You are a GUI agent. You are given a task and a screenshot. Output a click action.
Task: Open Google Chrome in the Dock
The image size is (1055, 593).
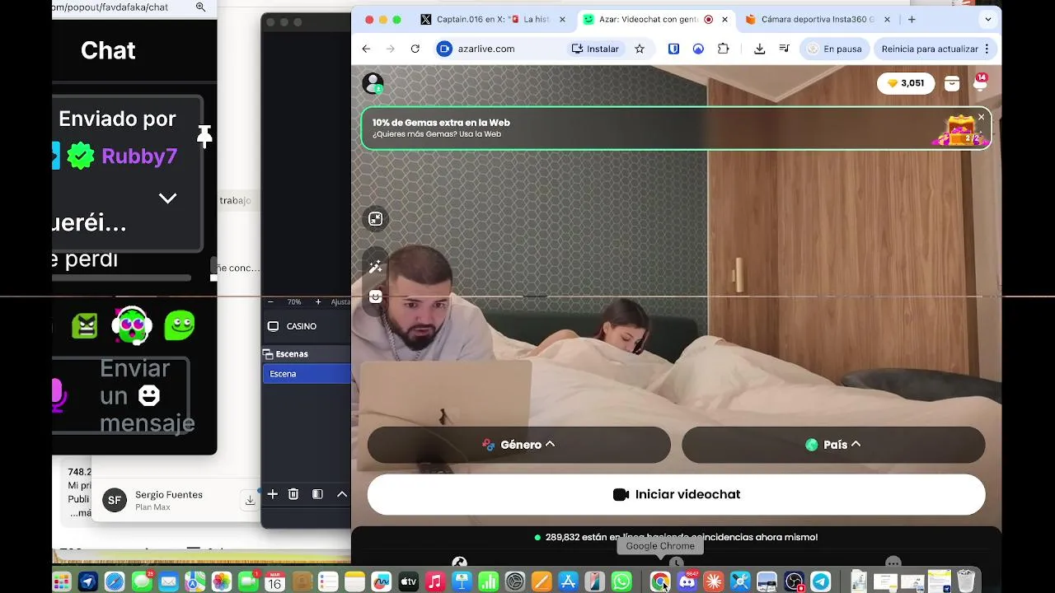[659, 581]
